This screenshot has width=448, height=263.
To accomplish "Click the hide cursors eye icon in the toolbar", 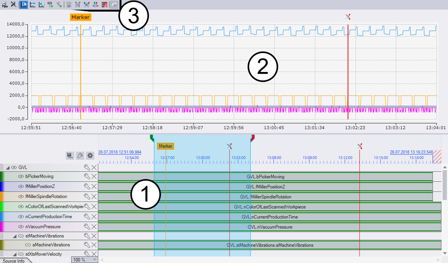I will click(69, 5).
